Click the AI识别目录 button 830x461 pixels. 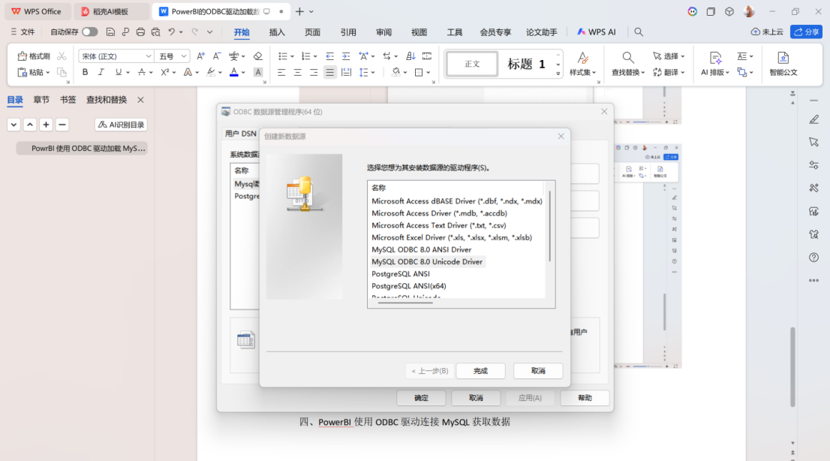pos(121,125)
